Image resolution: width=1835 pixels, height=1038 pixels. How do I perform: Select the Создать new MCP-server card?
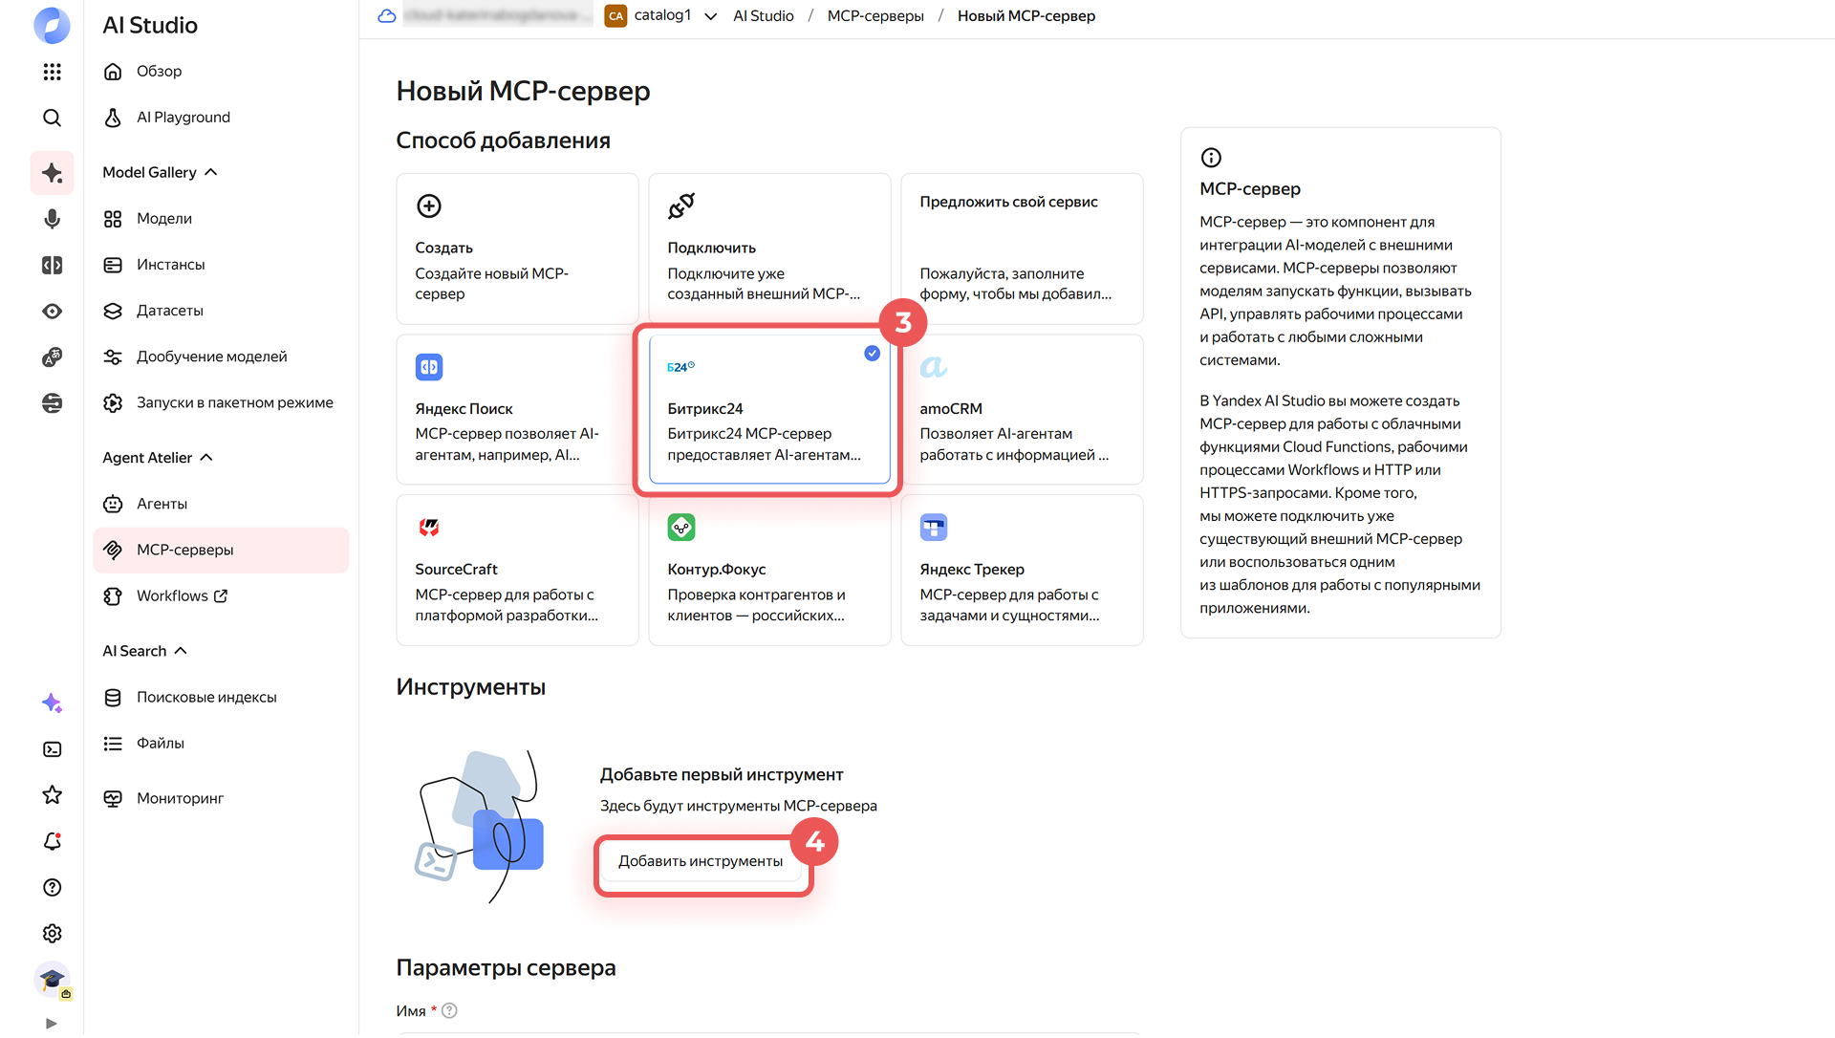[x=516, y=249]
